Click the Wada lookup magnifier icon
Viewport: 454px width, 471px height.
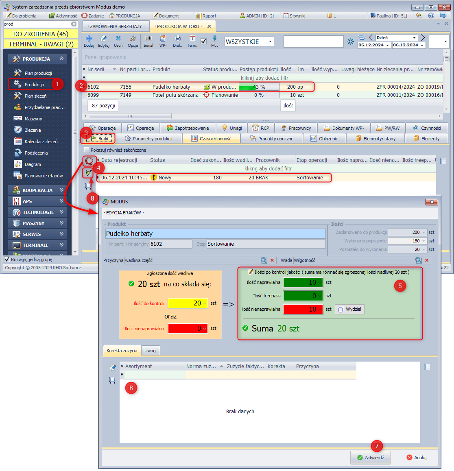pyautogui.click(x=418, y=260)
